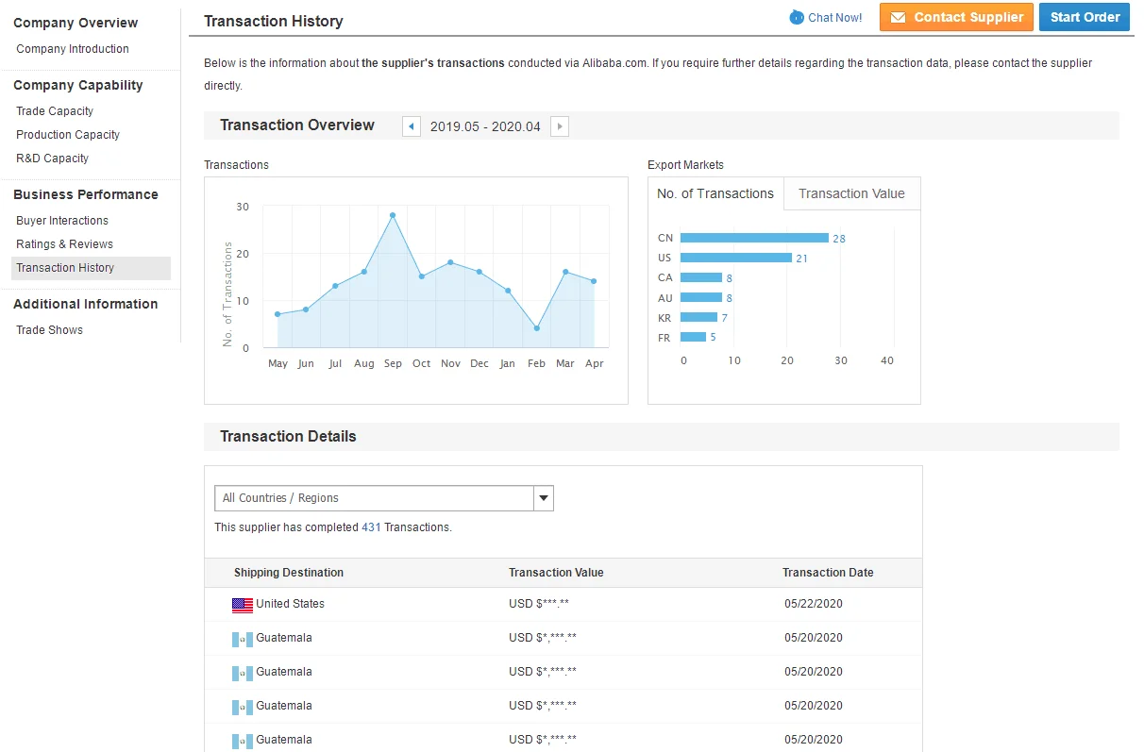
Task: Click the Chat Now bubble icon
Action: coord(797,18)
